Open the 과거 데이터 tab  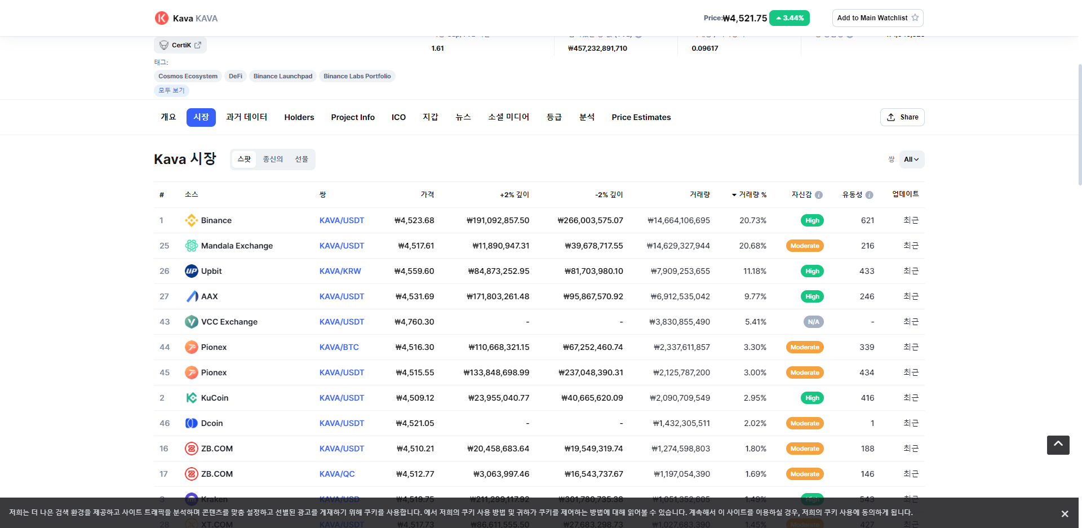pyautogui.click(x=247, y=117)
